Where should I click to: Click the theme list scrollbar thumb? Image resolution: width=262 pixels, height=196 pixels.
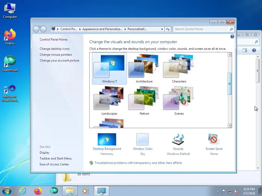click(x=230, y=84)
